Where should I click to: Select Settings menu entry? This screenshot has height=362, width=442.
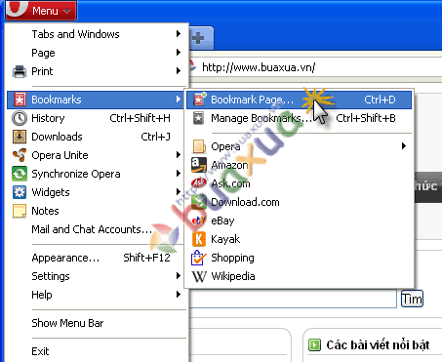(97, 276)
